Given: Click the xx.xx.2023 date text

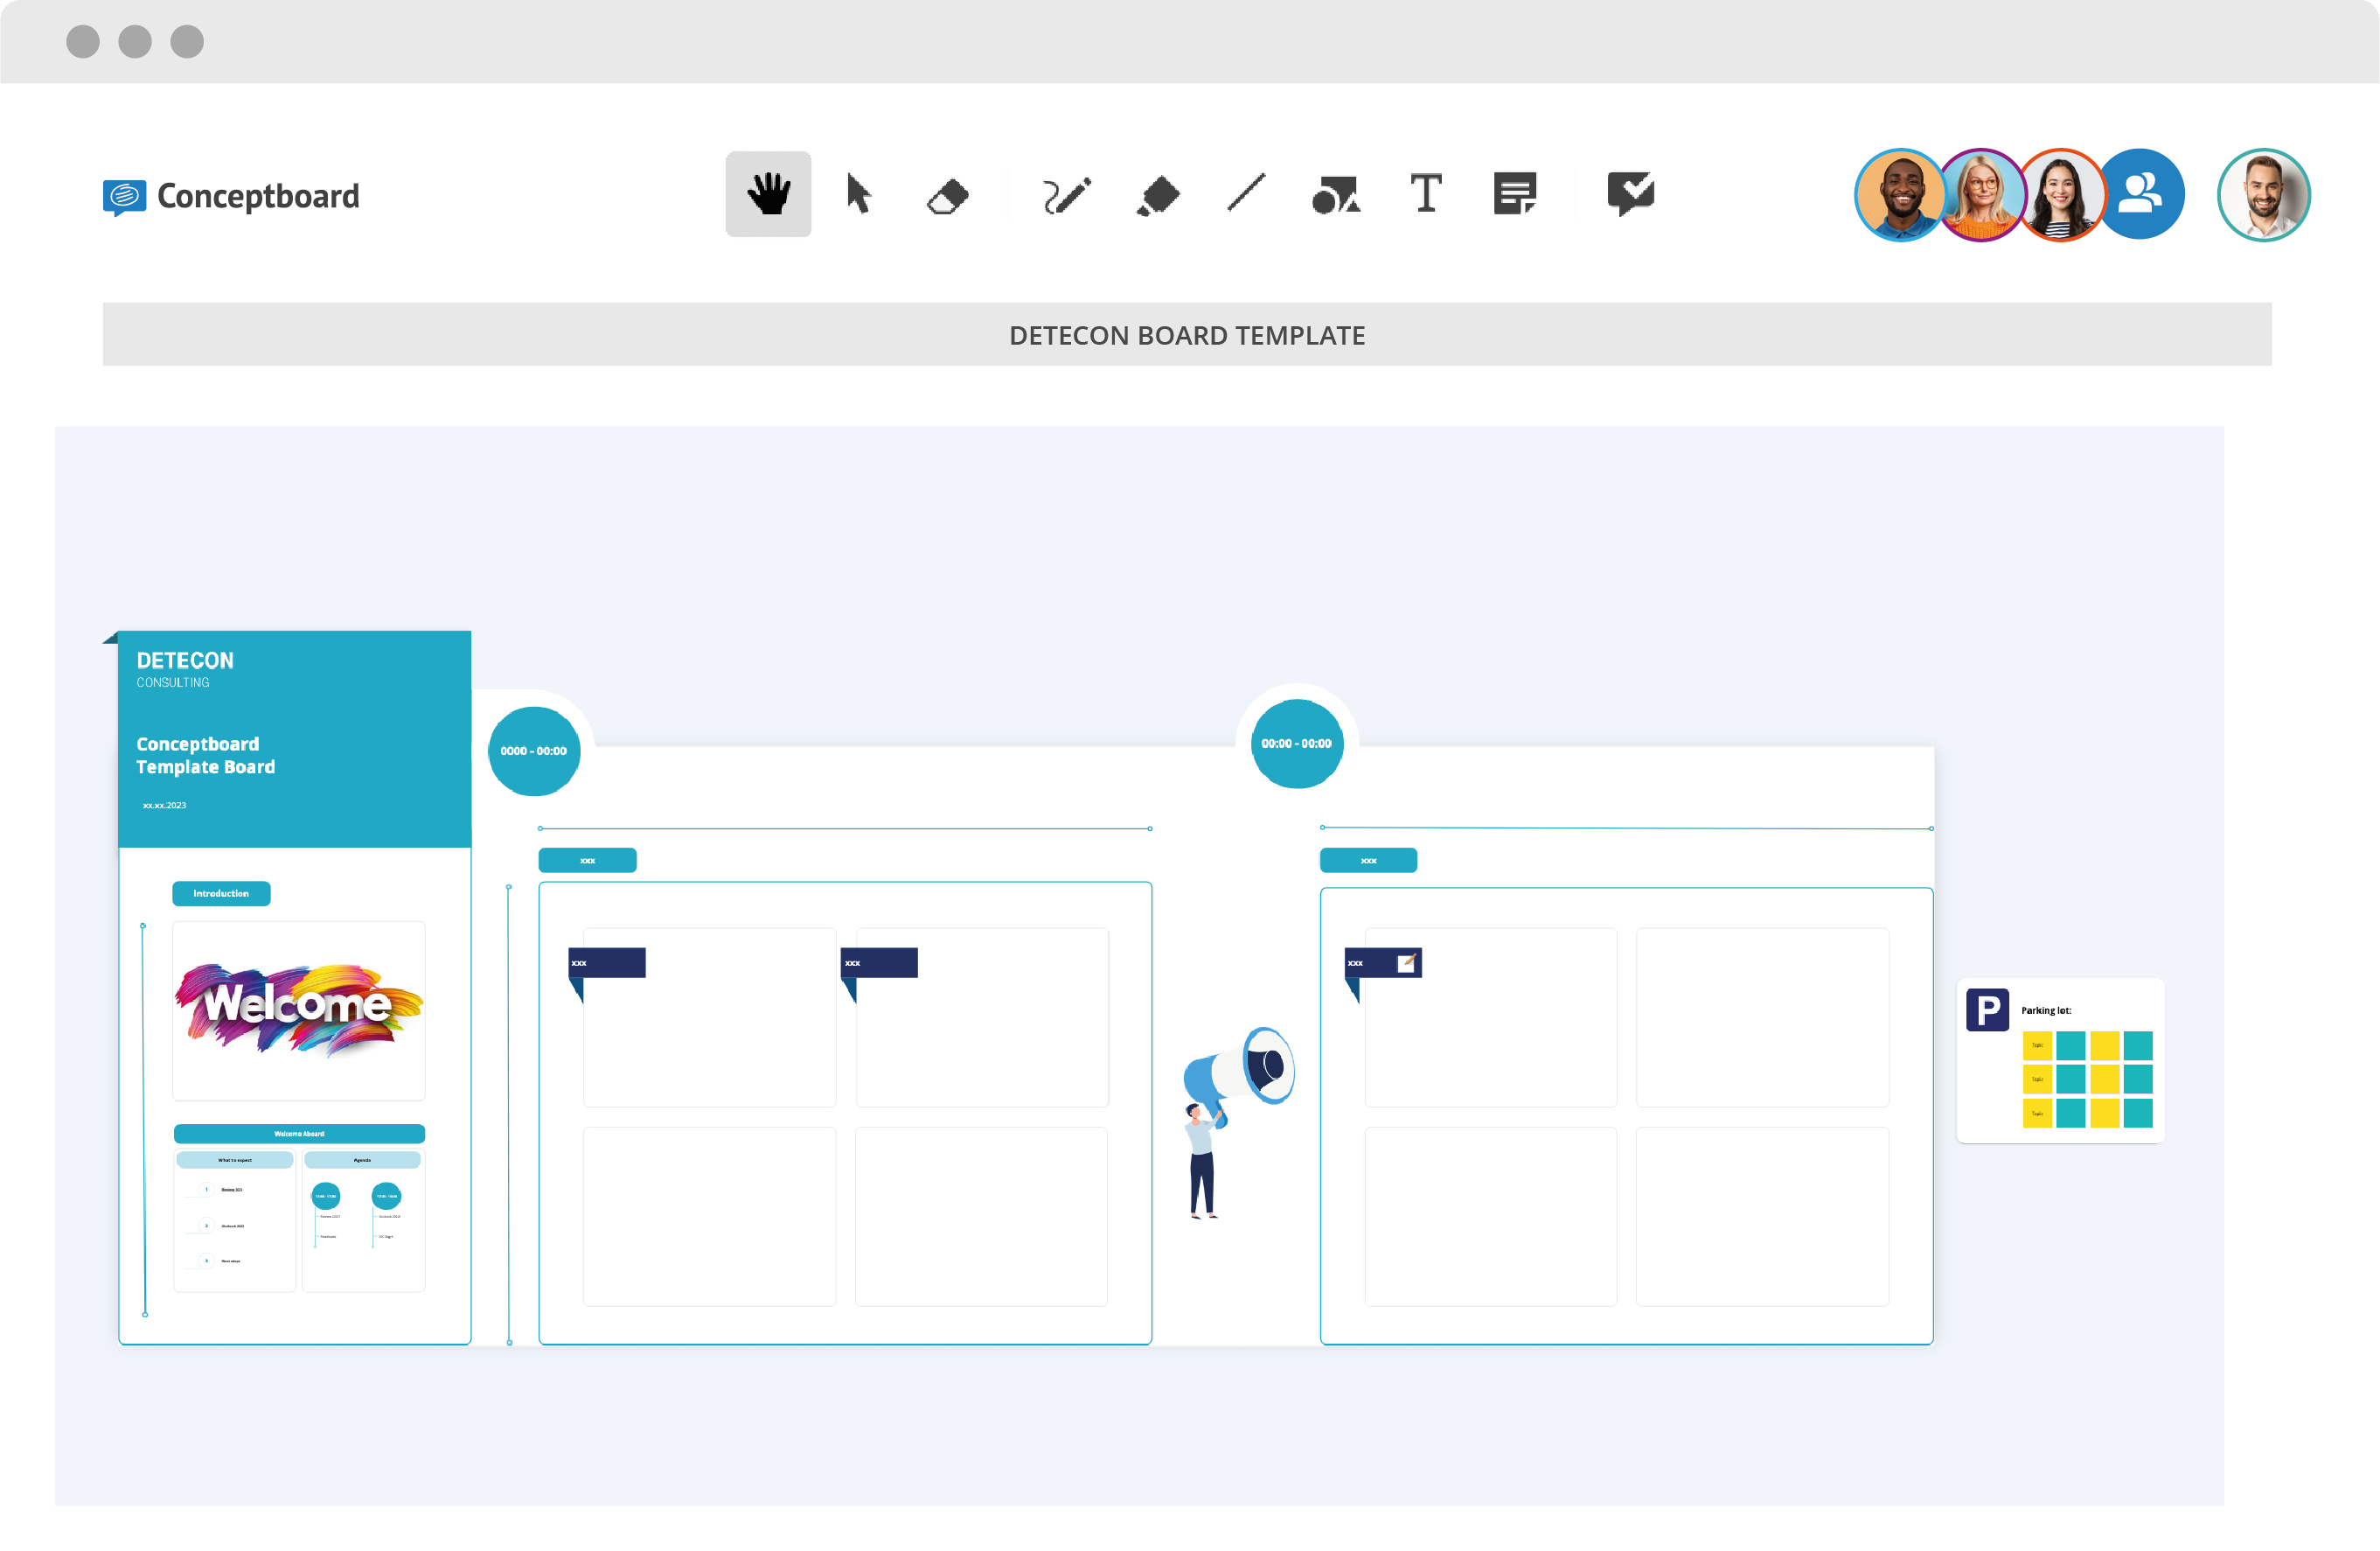Looking at the screenshot, I should point(164,805).
